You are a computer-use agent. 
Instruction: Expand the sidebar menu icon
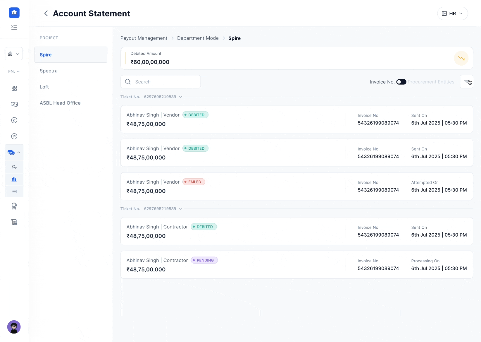[14, 27]
